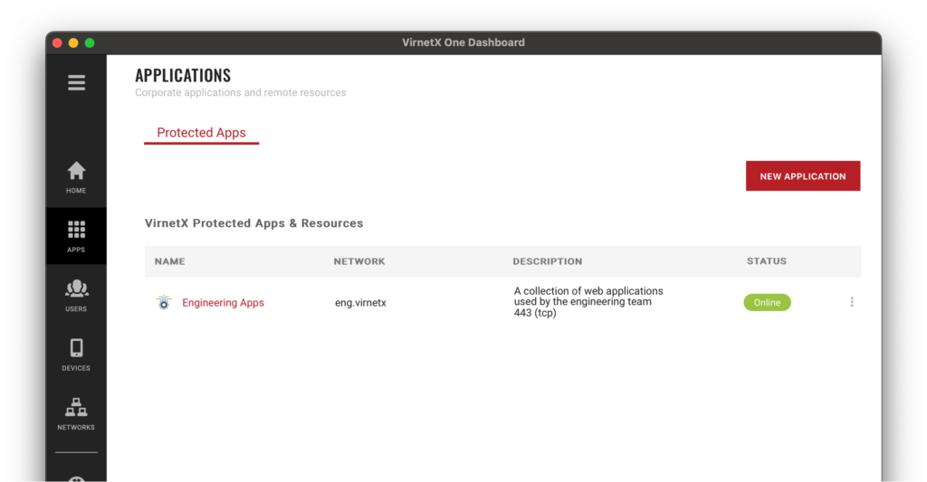
Task: Sort by the NAME column header
Action: pos(169,261)
